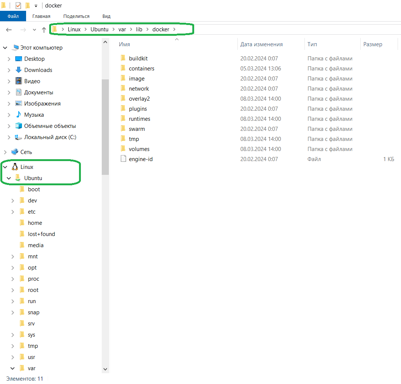Open the overlay2 folder icon
Image resolution: width=401 pixels, height=384 pixels.
[124, 99]
